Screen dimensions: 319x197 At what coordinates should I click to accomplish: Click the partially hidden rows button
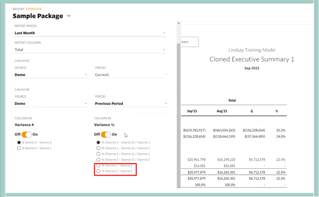pos(189,42)
